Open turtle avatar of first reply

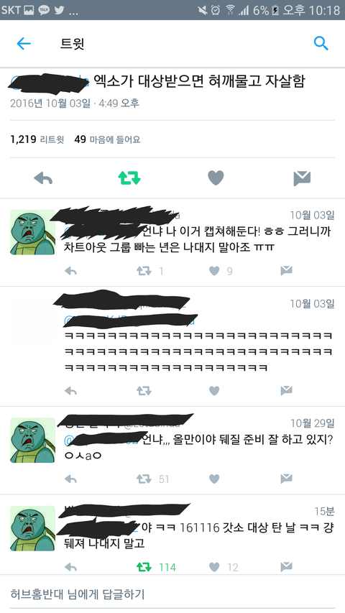[x=32, y=232]
